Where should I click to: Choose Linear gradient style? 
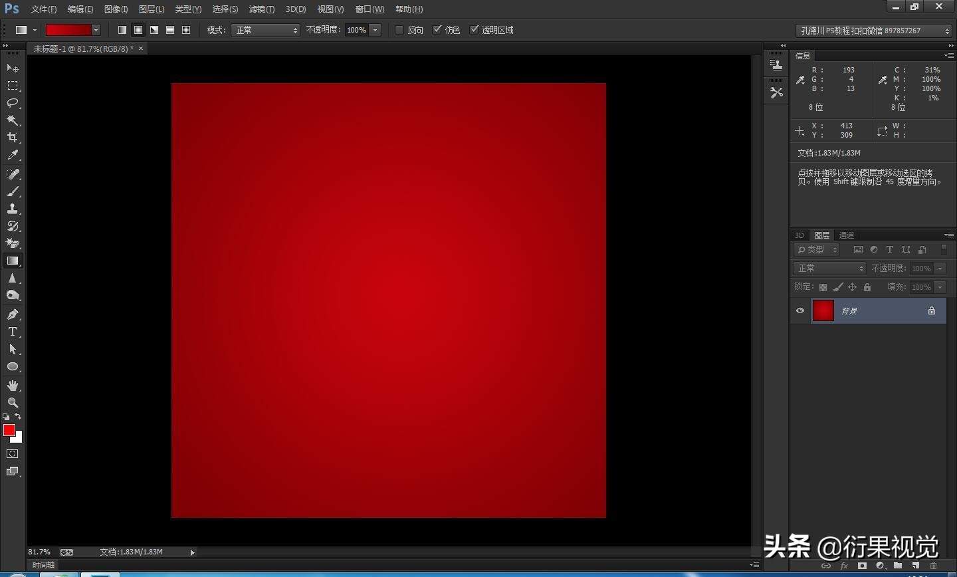[122, 30]
